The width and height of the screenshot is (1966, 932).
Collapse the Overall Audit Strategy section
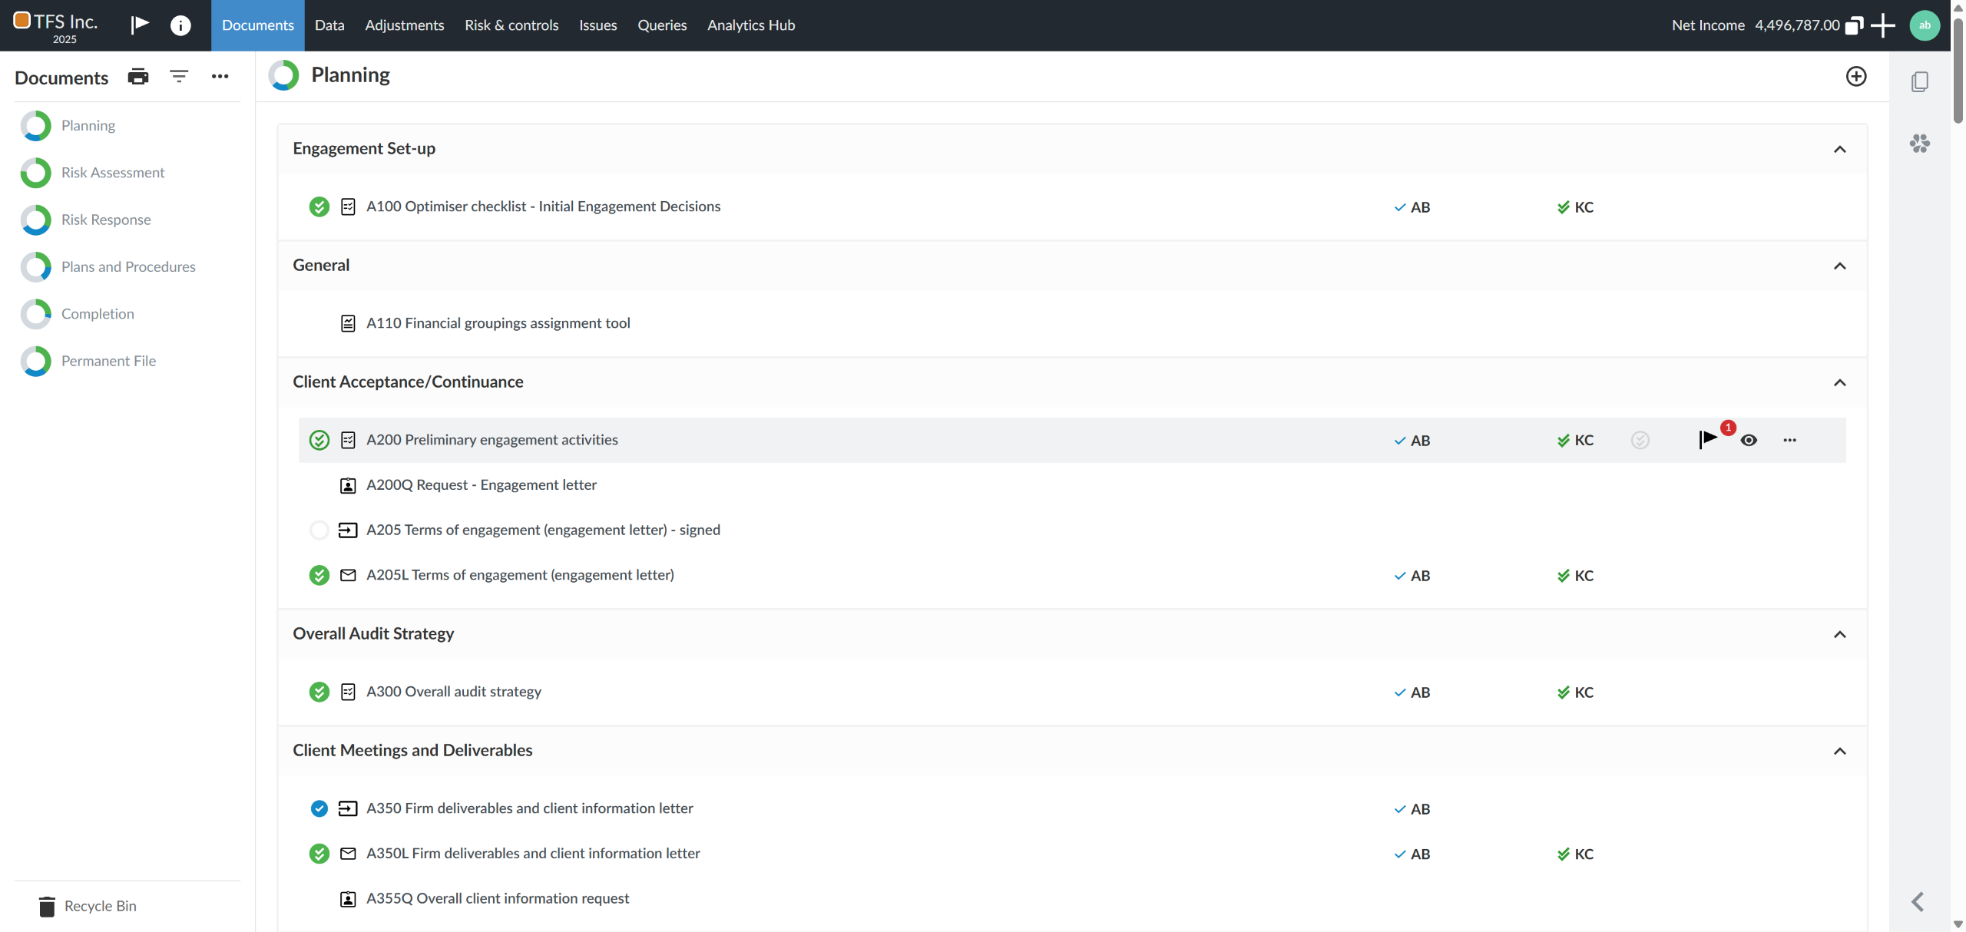pos(1839,634)
